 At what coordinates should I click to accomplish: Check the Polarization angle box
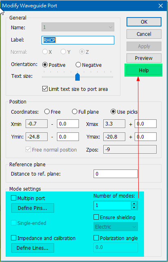[96, 238]
